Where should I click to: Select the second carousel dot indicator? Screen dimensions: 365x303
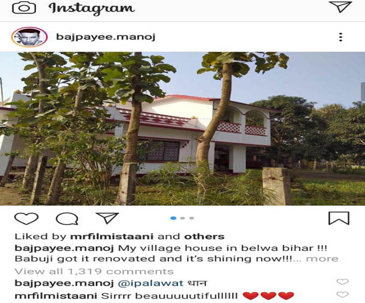[182, 218]
